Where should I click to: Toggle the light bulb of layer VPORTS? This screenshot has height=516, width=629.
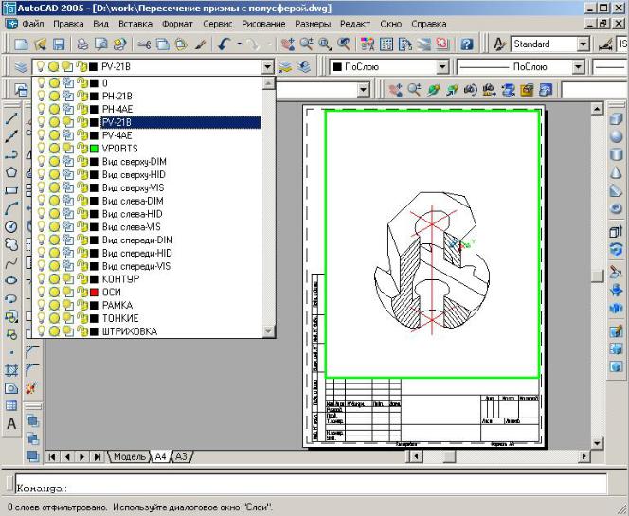(x=41, y=149)
